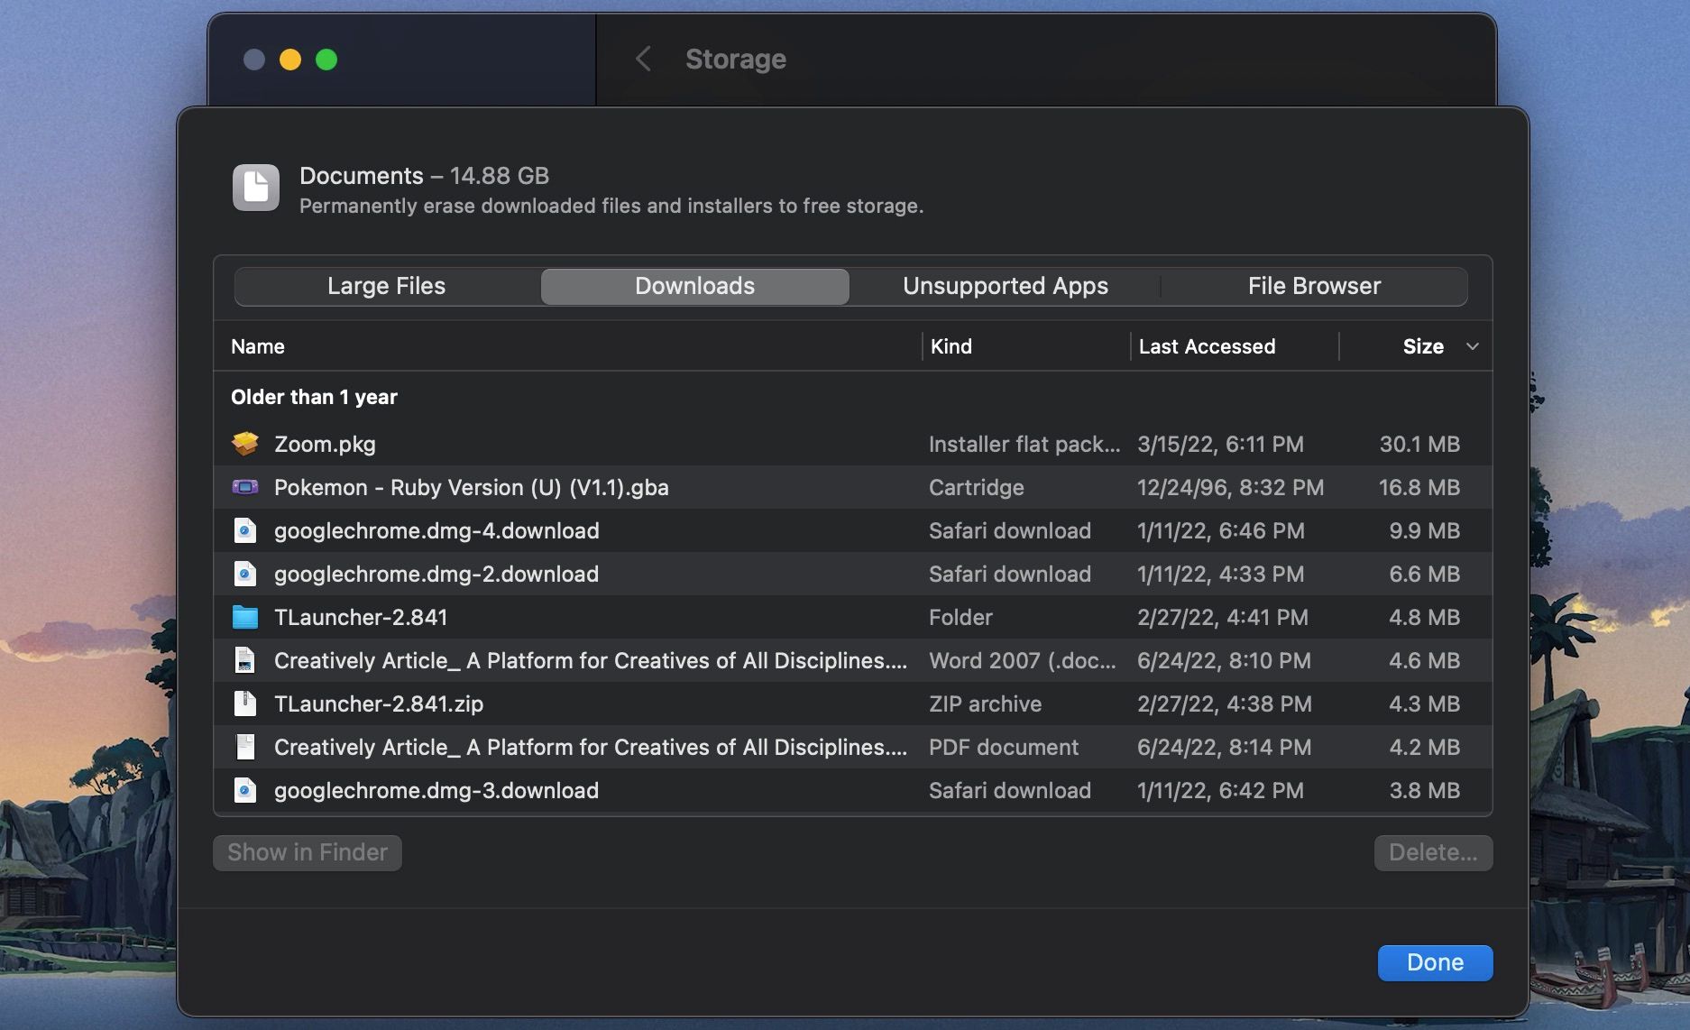Click the Safari download icon for googlechrome.dmg-4.download
The height and width of the screenshot is (1030, 1690).
click(245, 530)
